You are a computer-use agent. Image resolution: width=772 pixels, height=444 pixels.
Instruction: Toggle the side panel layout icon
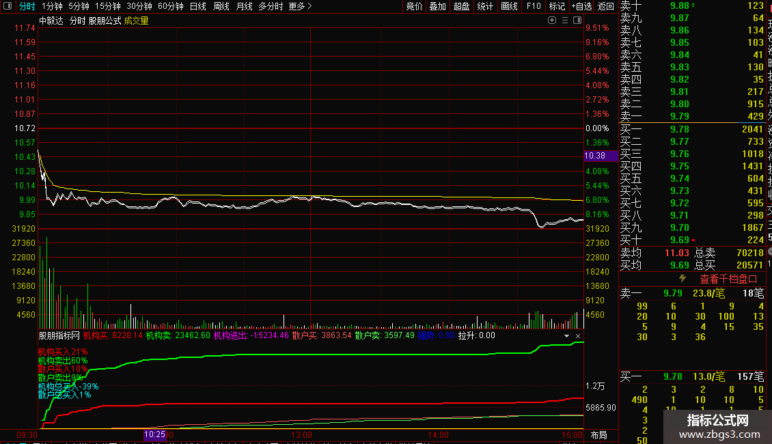(578, 20)
